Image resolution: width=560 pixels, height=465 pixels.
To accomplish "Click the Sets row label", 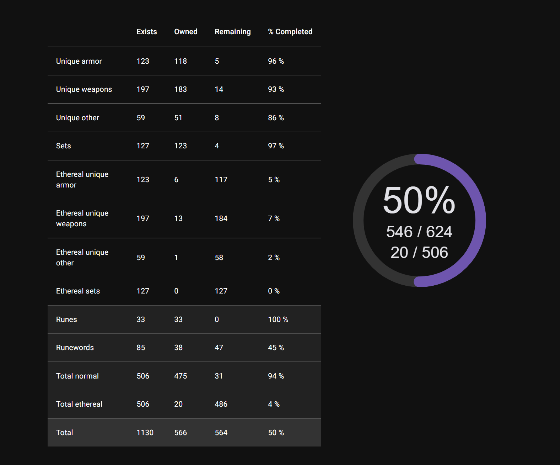I will pos(64,146).
